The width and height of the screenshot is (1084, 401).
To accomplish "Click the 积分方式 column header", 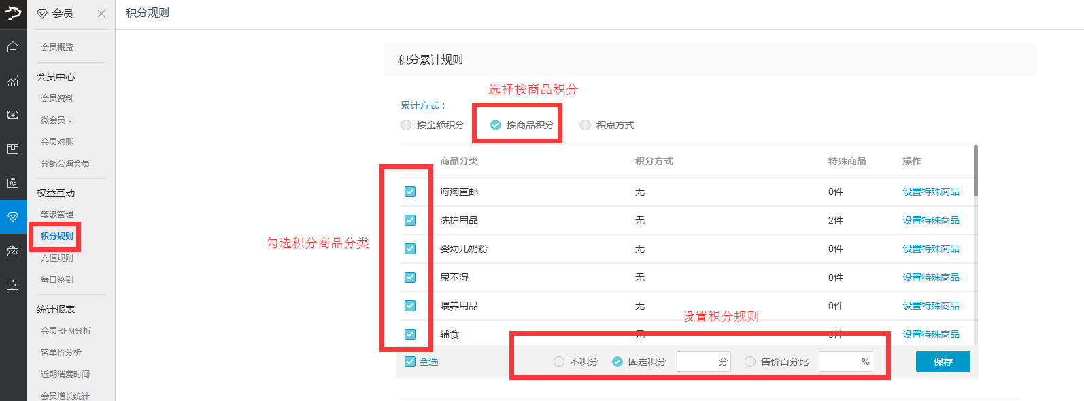I will tap(654, 161).
